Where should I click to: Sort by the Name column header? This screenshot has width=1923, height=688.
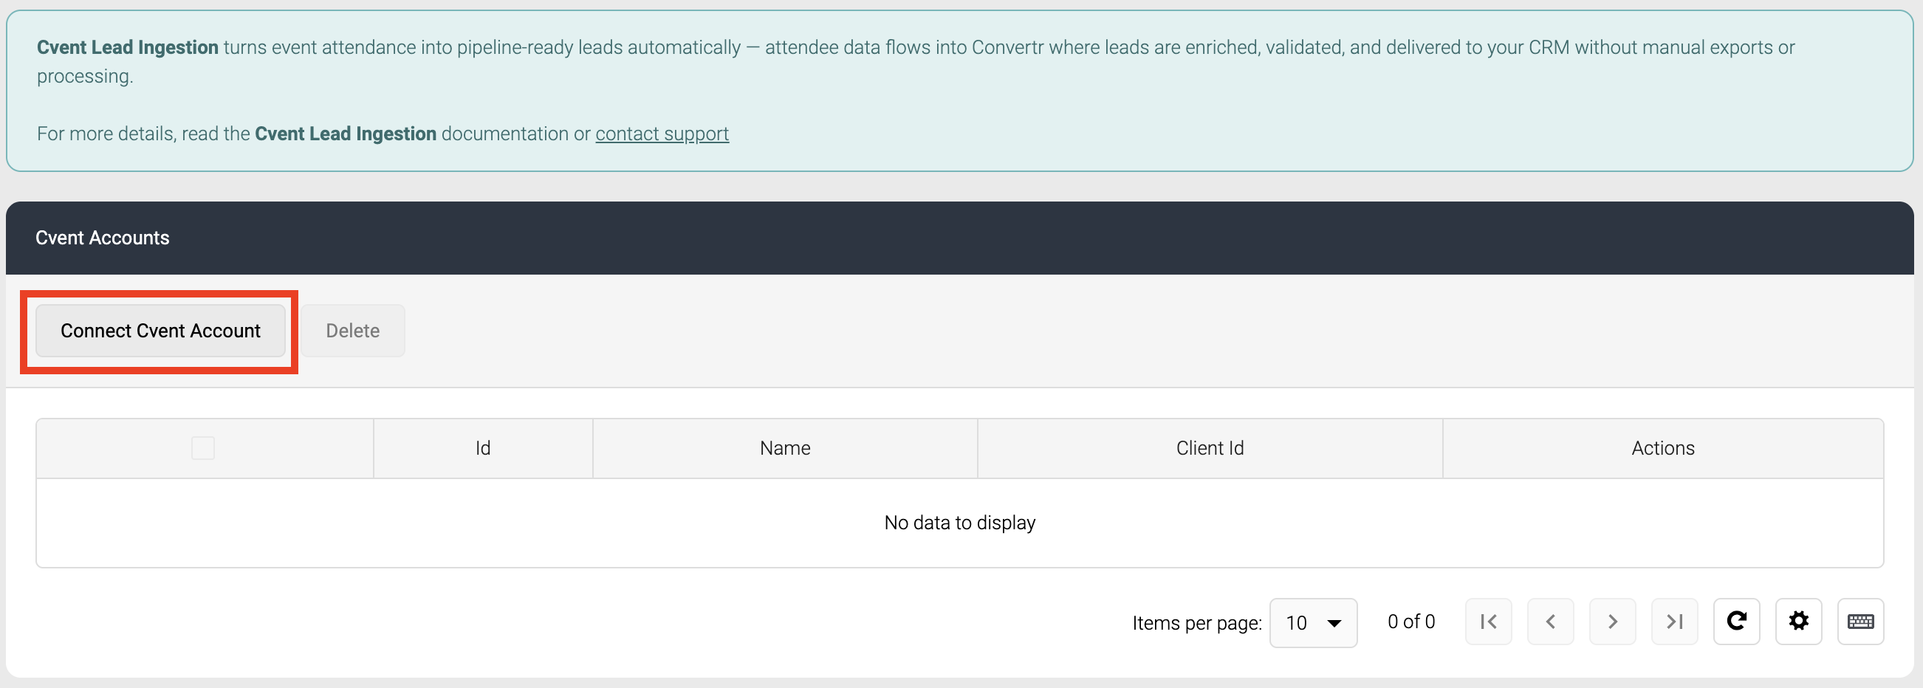pyautogui.click(x=785, y=448)
